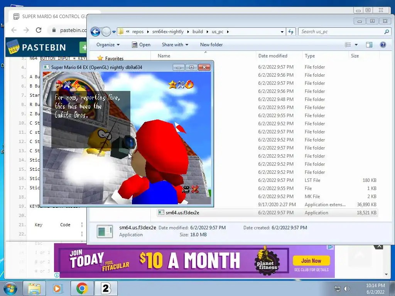The image size is (395, 296).
Task: Navigate to the build breadcrumb folder
Action: (x=197, y=32)
